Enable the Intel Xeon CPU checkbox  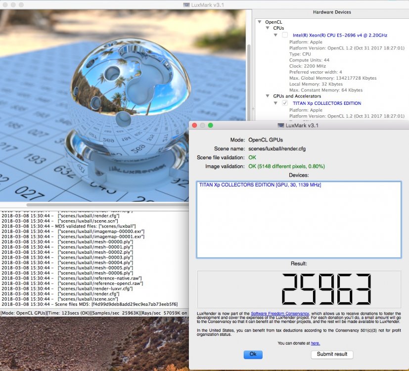(x=285, y=35)
